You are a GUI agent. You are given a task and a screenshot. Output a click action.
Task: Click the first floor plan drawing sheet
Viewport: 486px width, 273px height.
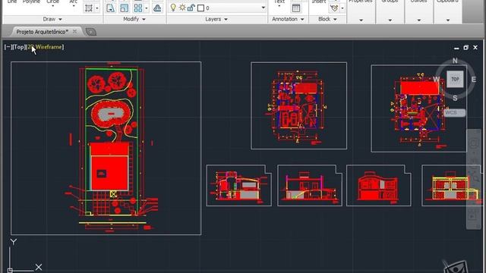click(x=298, y=105)
